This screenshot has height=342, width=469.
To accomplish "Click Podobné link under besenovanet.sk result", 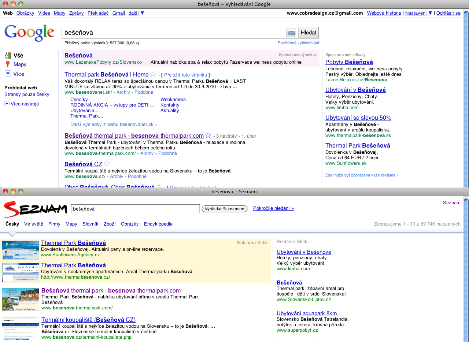I will pos(144,92).
